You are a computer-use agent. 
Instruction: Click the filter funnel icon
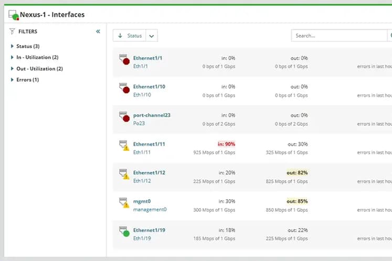pyautogui.click(x=12, y=31)
